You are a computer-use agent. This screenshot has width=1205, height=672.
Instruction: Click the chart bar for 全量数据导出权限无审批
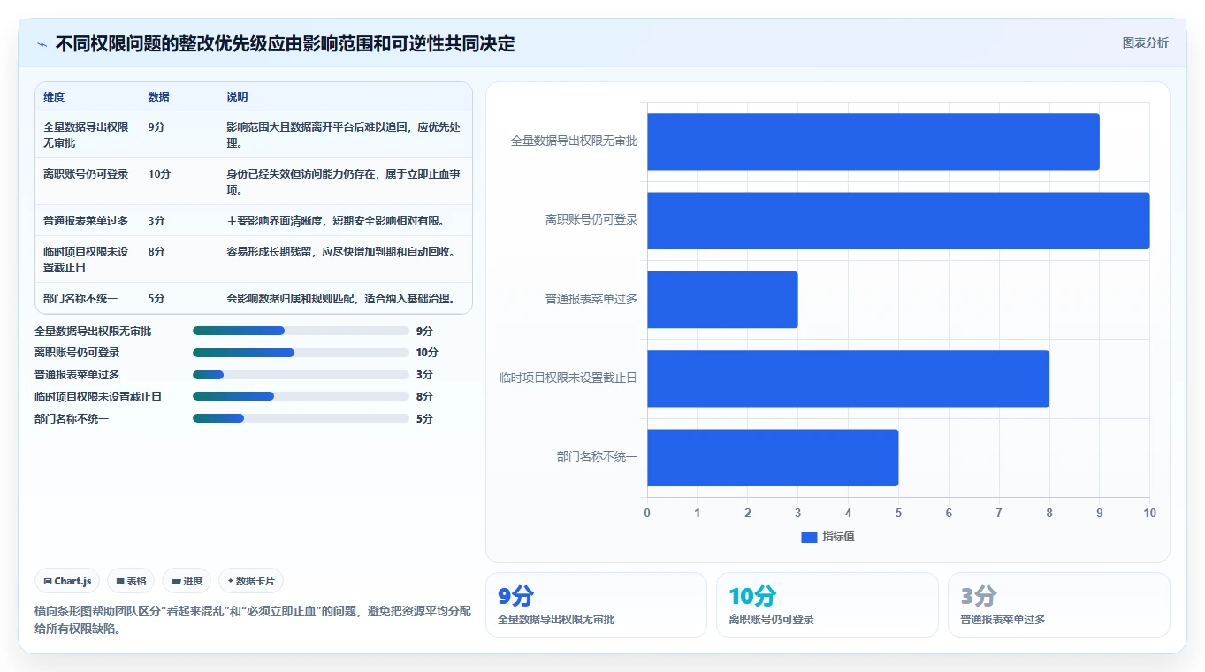(873, 141)
